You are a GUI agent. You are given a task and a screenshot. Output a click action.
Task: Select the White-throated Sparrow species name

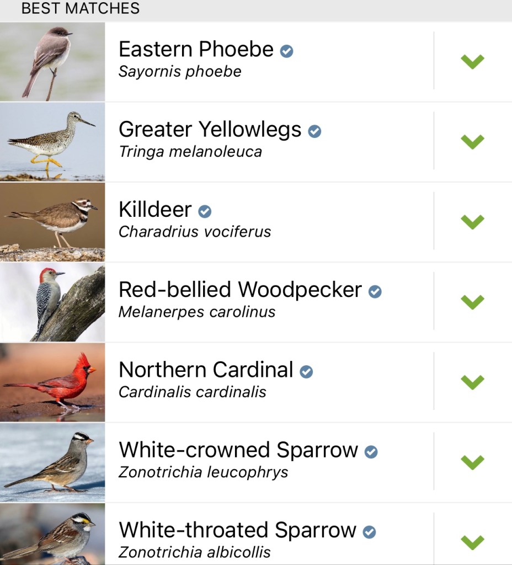[237, 531]
